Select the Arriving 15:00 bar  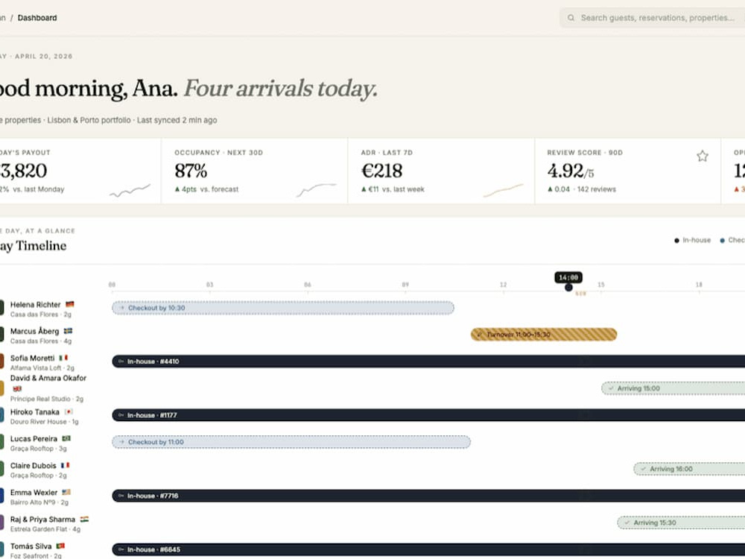pyautogui.click(x=673, y=388)
